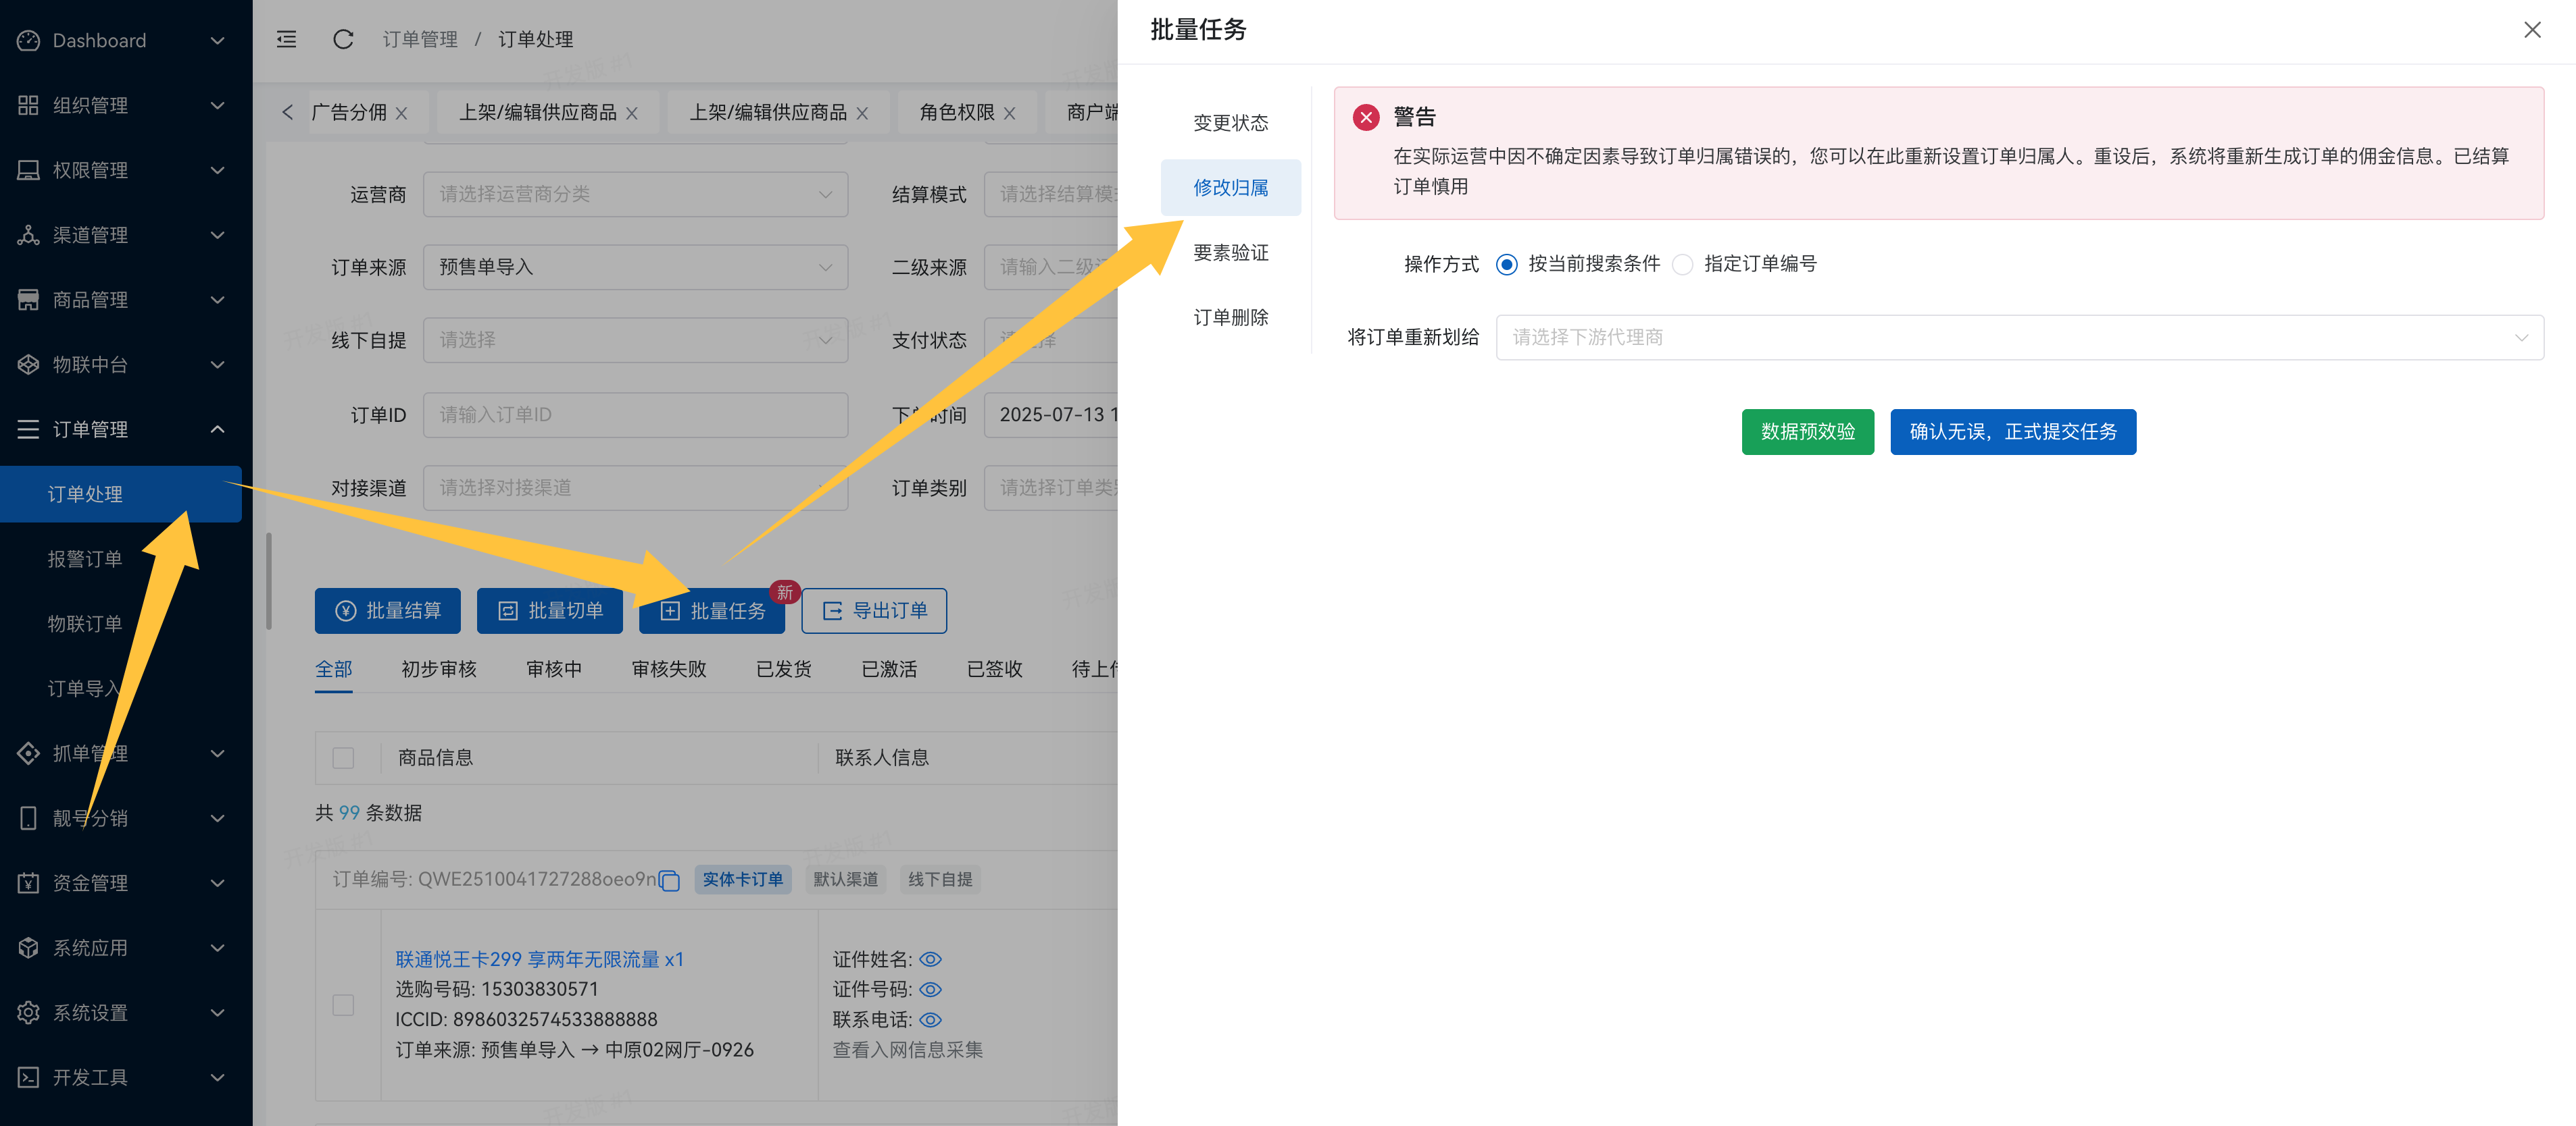
Task: Copy the order number with copy icon
Action: [670, 880]
